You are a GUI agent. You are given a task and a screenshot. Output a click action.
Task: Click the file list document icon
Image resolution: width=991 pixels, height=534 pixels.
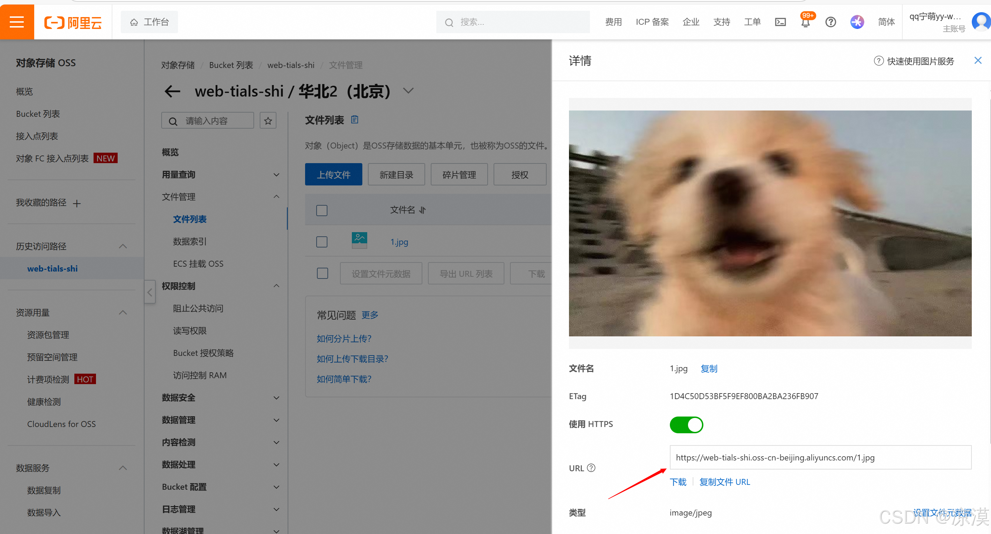[354, 120]
